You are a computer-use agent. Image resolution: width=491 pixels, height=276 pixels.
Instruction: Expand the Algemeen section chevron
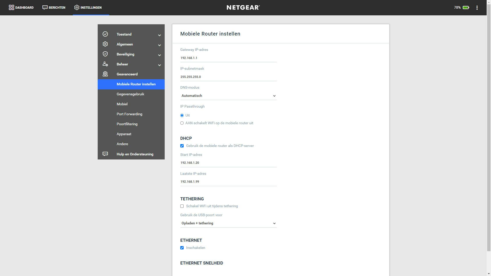coord(159,45)
